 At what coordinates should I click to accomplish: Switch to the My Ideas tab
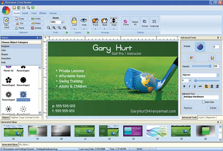tap(23, 145)
